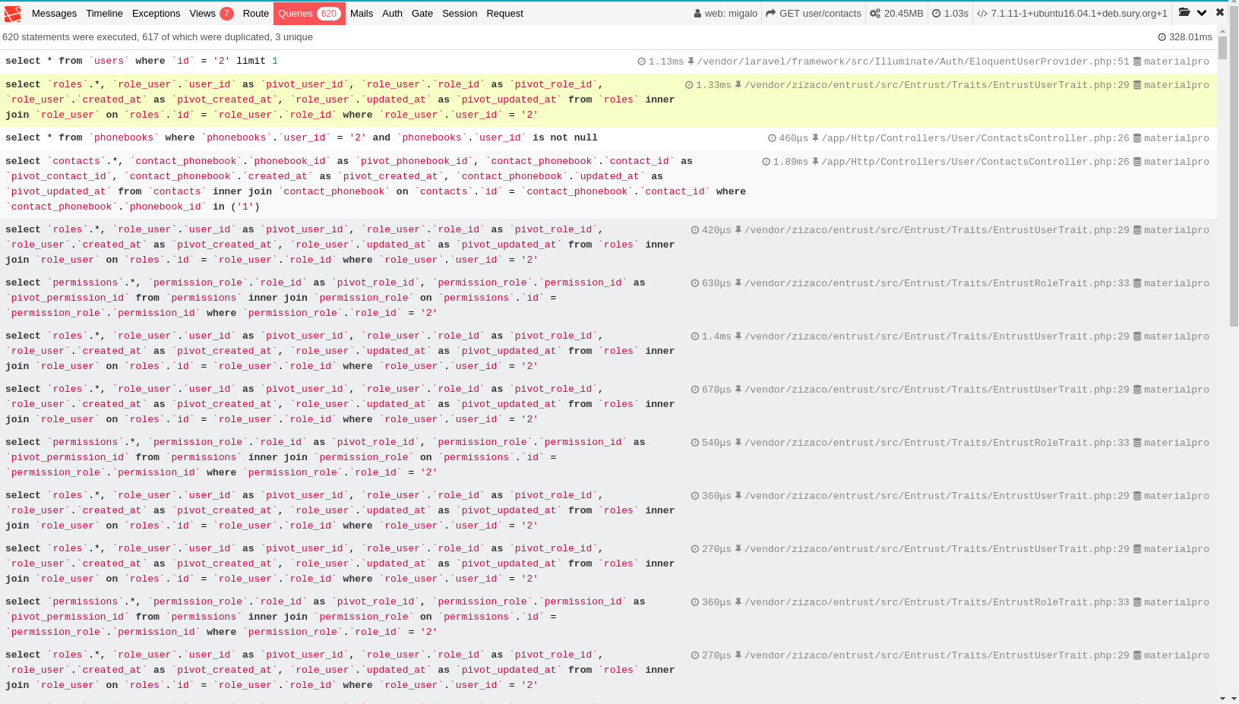Click the pin icon on the 630µs permissions query
1239x704 pixels.
click(x=738, y=283)
